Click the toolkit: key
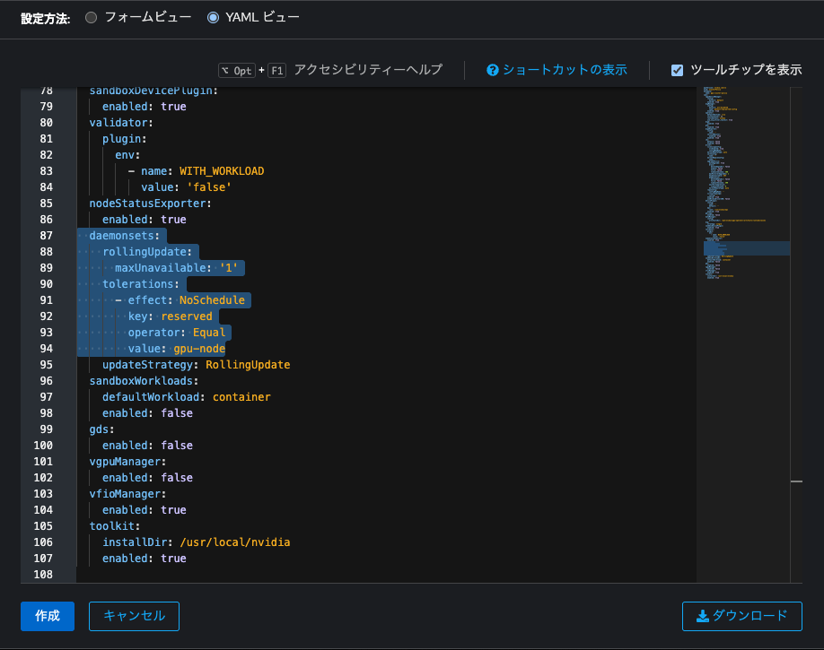824x650 pixels. pos(115,526)
